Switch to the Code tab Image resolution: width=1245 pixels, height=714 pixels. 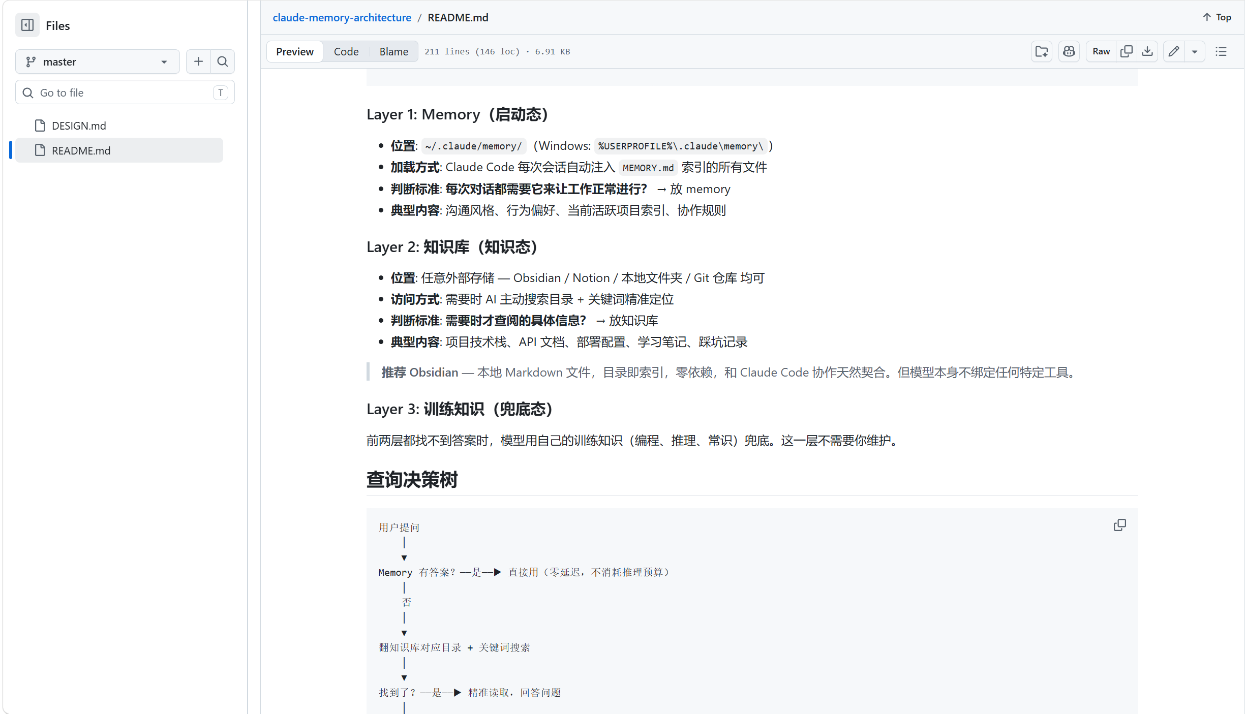(x=346, y=51)
